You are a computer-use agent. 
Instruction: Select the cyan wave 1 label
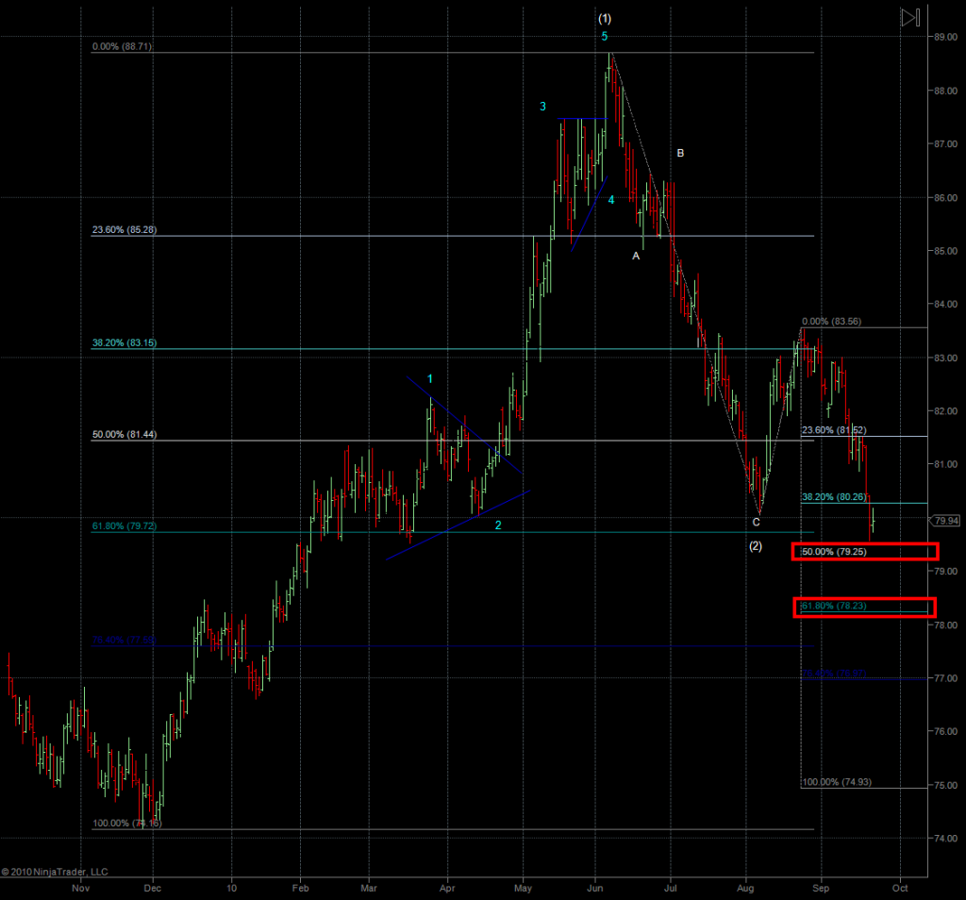430,379
